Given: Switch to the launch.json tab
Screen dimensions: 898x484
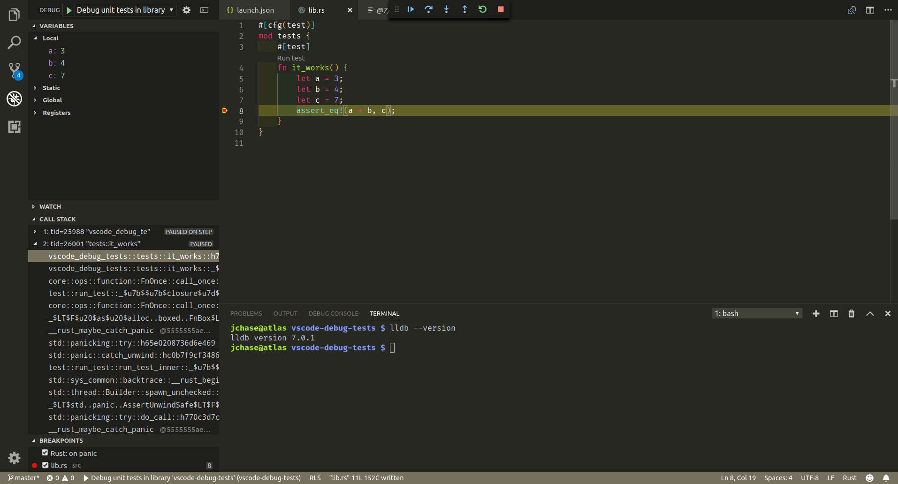Looking at the screenshot, I should 253,9.
